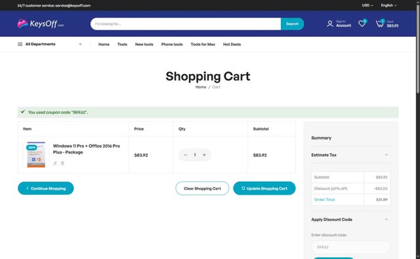The width and height of the screenshot is (420, 259).
Task: Collapse the Apply Discount Code section
Action: tap(386, 220)
